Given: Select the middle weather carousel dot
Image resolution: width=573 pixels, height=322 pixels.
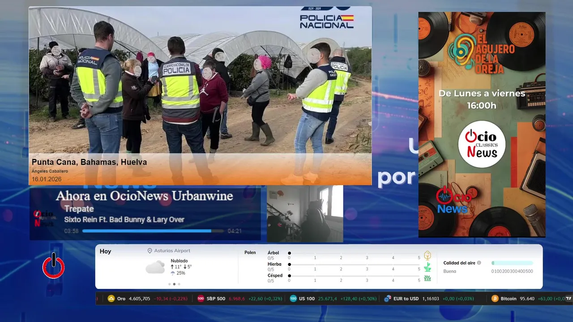Looking at the screenshot, I should click(174, 284).
